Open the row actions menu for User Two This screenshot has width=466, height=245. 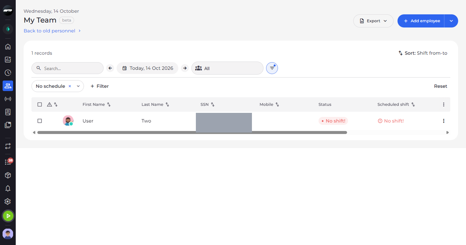coord(443,121)
